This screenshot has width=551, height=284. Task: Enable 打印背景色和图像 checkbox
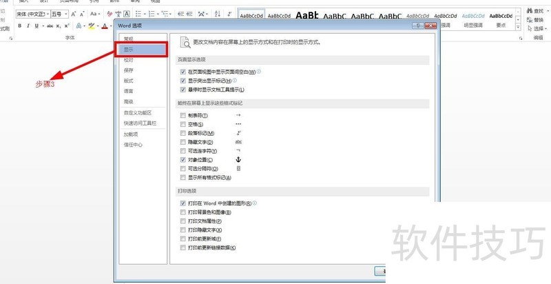(x=183, y=212)
